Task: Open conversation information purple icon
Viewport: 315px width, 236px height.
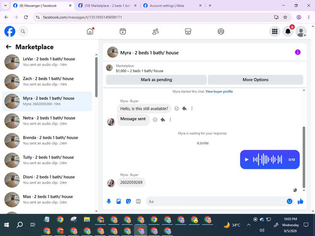Action: click(297, 52)
